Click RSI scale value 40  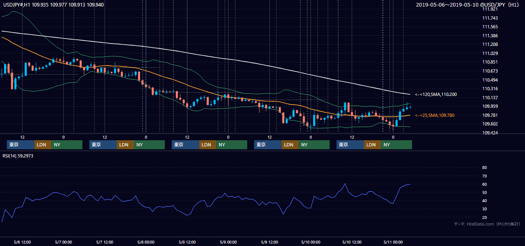[484, 200]
